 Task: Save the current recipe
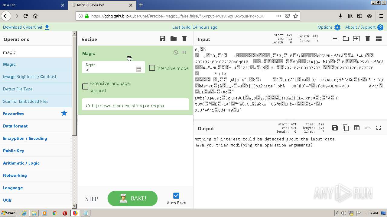(x=163, y=39)
